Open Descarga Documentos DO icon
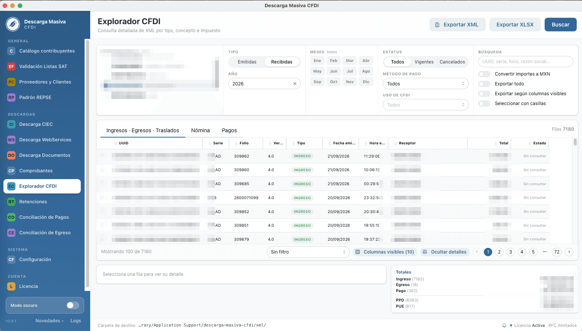This screenshot has height=331, width=582. pos(11,155)
